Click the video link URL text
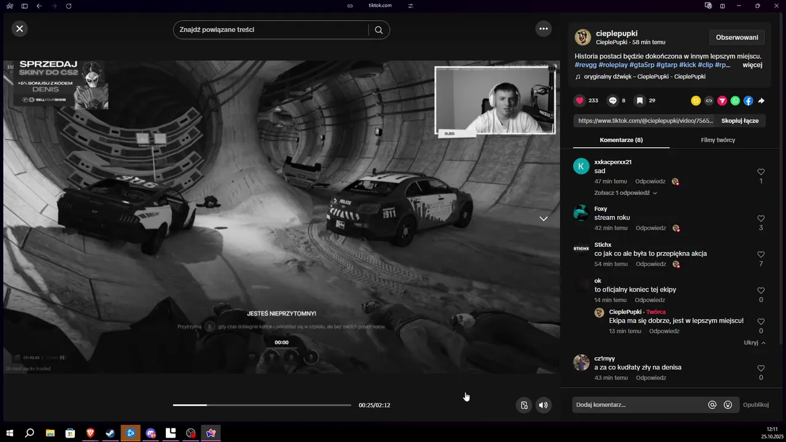 tap(646, 121)
